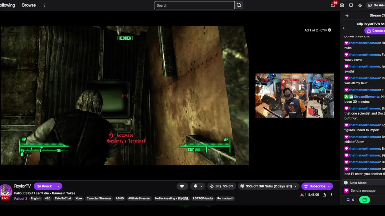This screenshot has height=216, width=385.
Task: Share the stream with the share icon
Action: [x=324, y=195]
